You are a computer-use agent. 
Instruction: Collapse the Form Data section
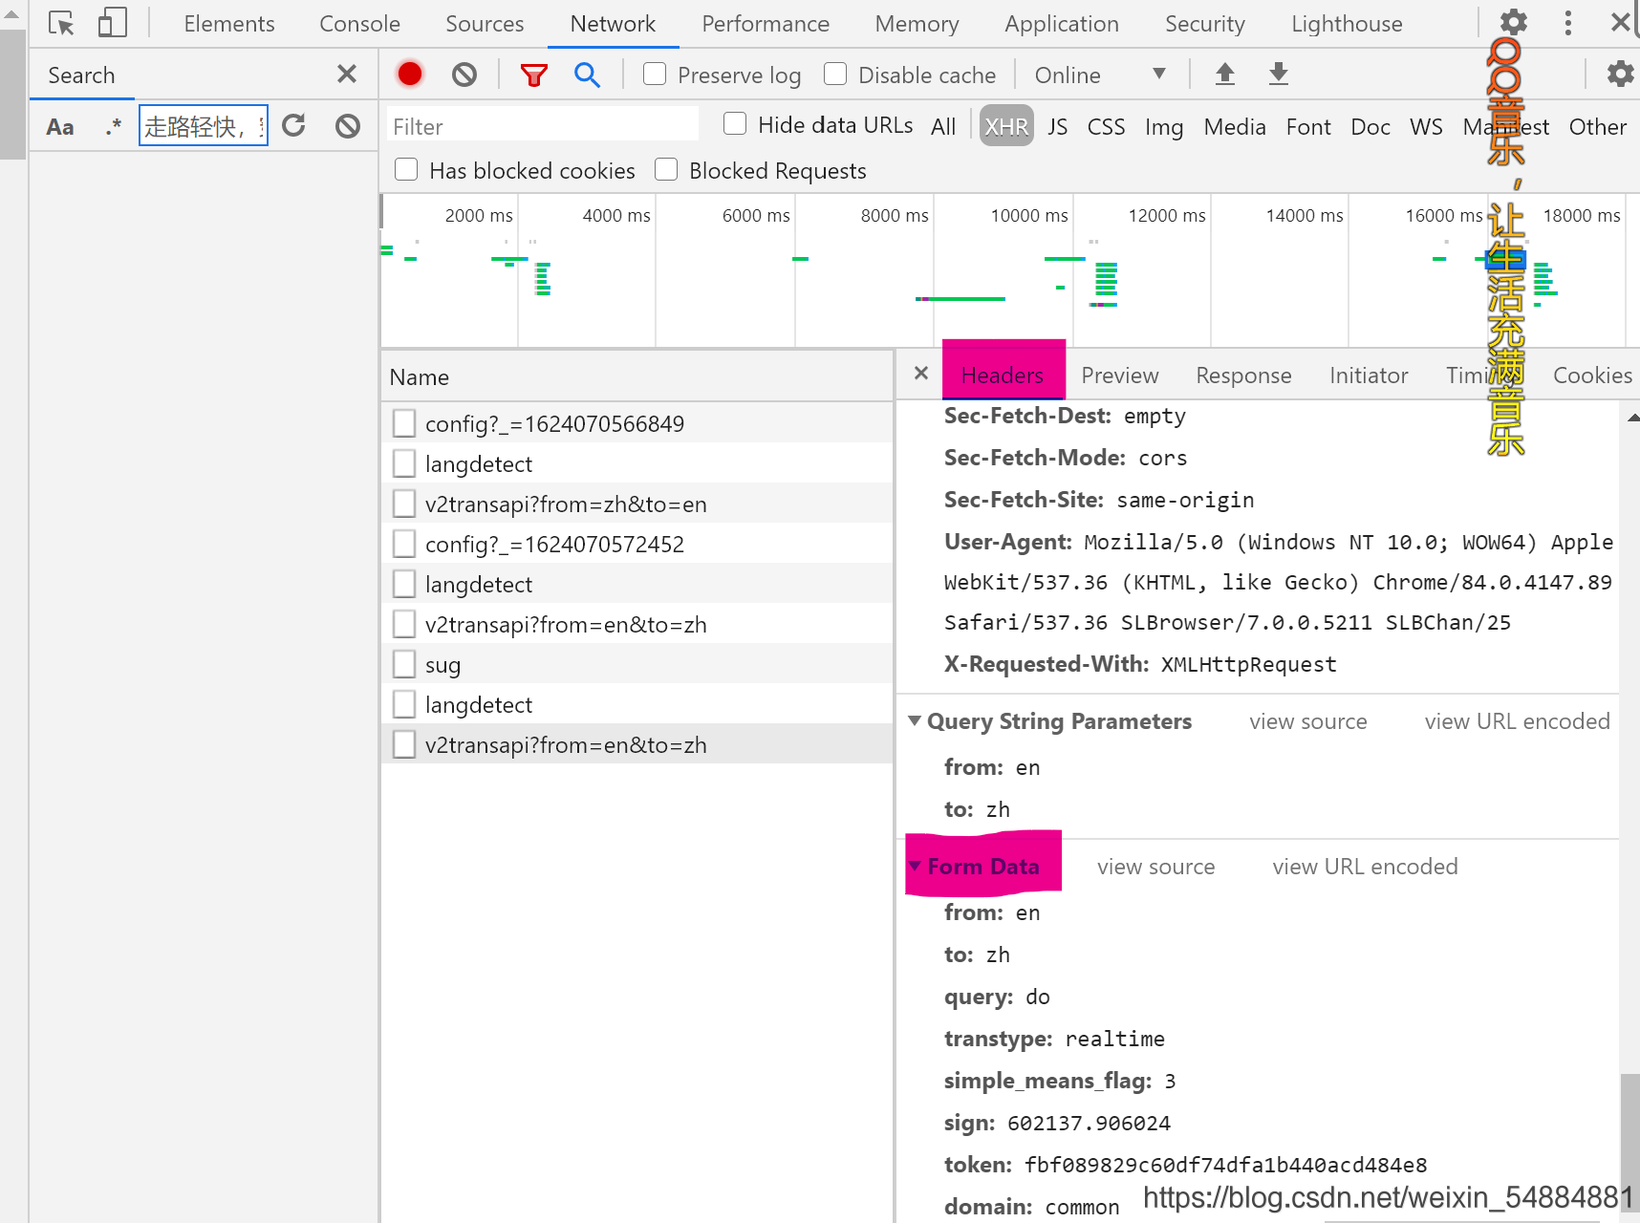point(915,866)
